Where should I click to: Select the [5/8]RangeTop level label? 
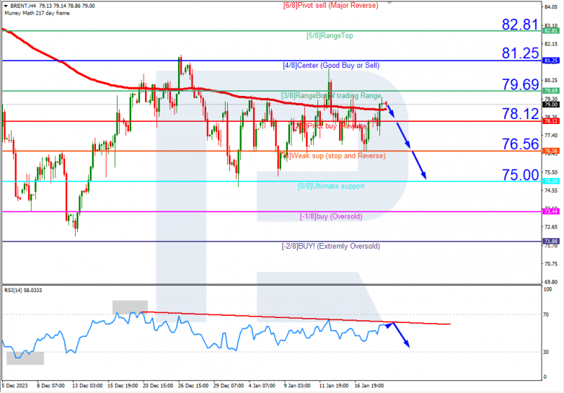330,35
